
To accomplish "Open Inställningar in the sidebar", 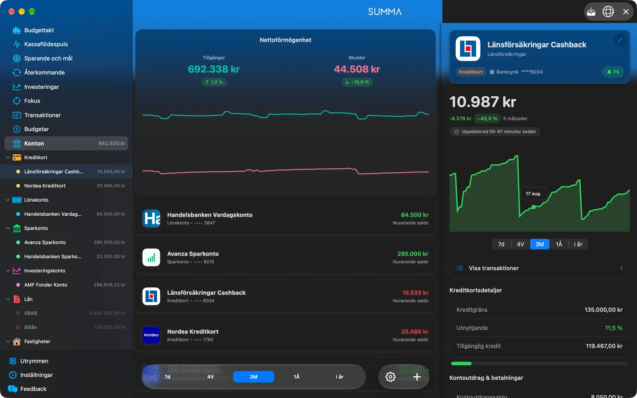I will [x=31, y=375].
